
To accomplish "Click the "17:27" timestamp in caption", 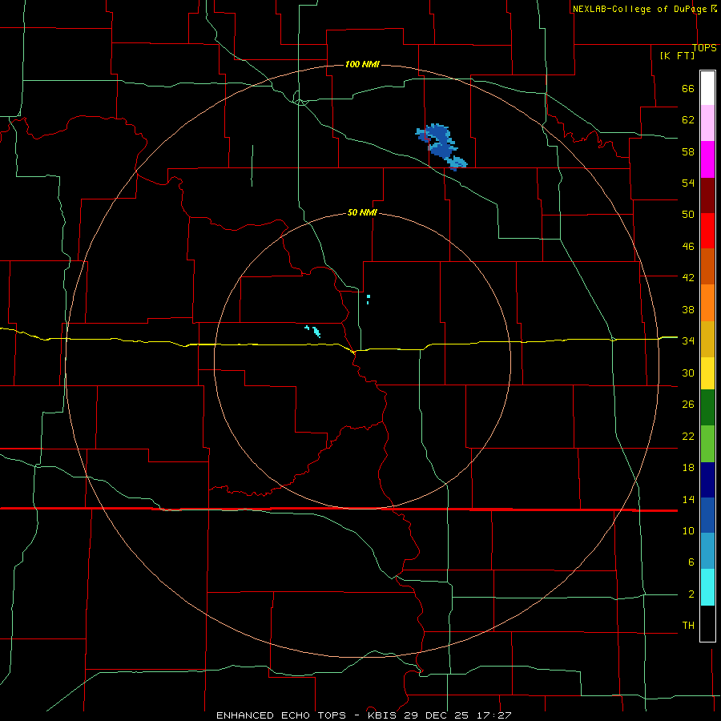I will [493, 715].
